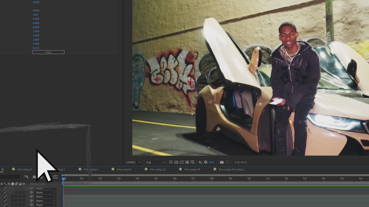Toggle the quality switch on the last layer

(5, 205)
